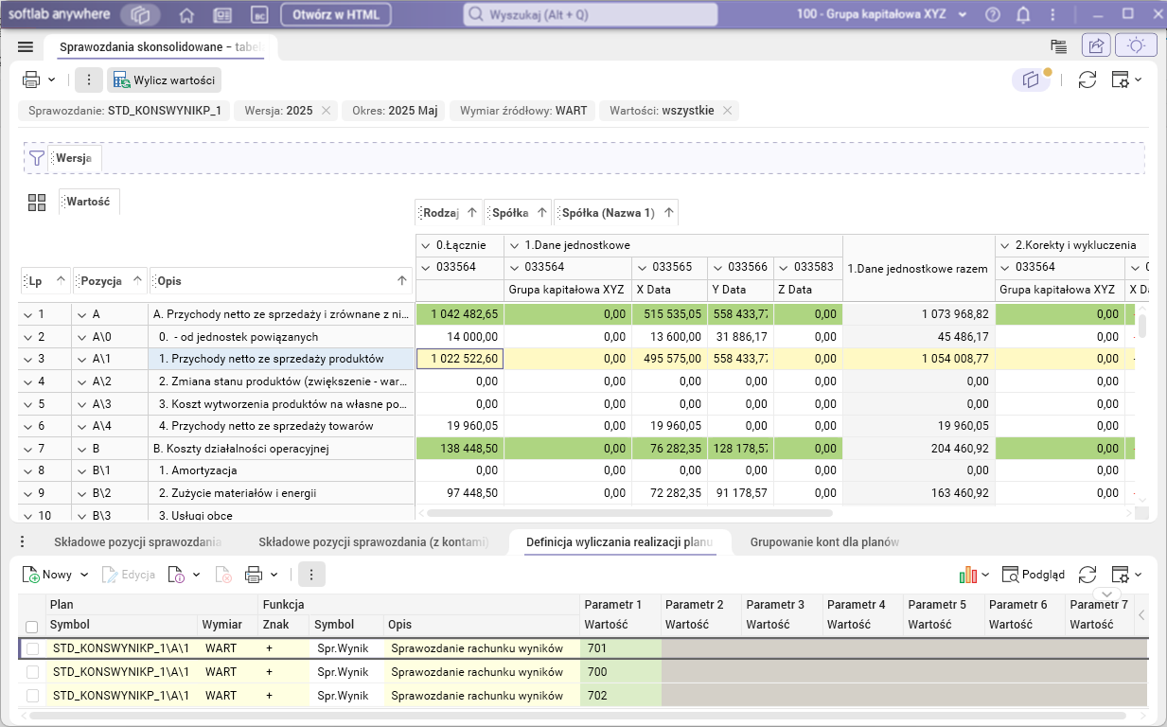Click the Wylicz wartości button
The image size is (1167, 727).
point(164,80)
